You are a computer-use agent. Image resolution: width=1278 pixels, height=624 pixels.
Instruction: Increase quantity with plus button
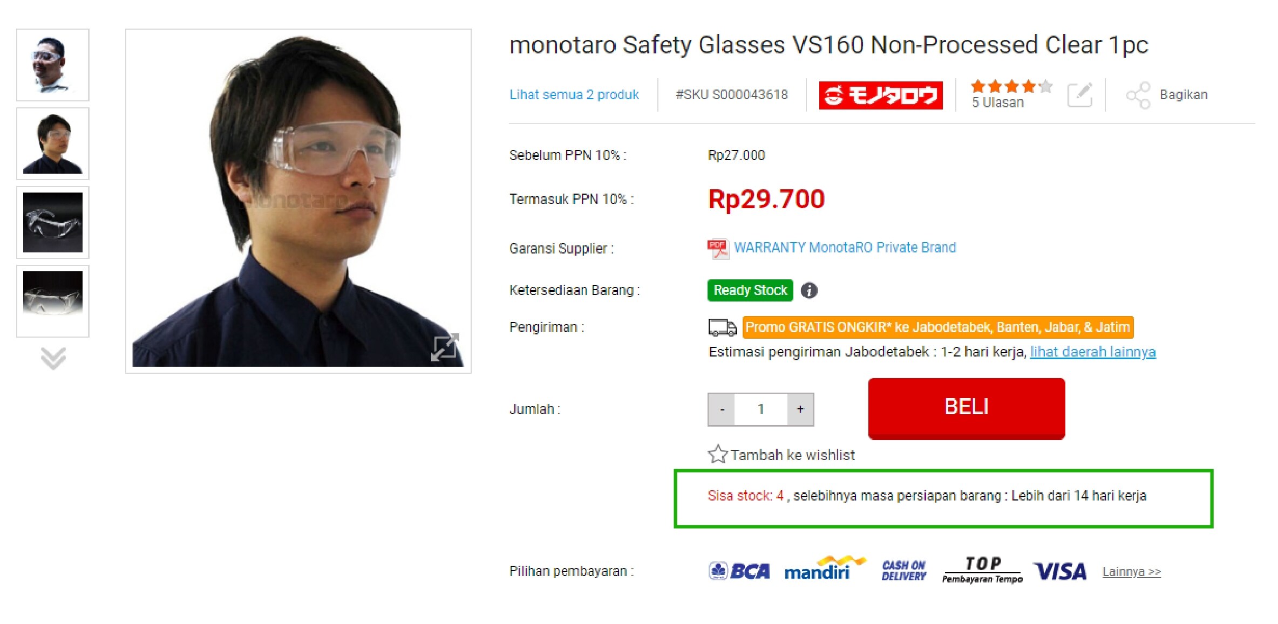pos(800,409)
